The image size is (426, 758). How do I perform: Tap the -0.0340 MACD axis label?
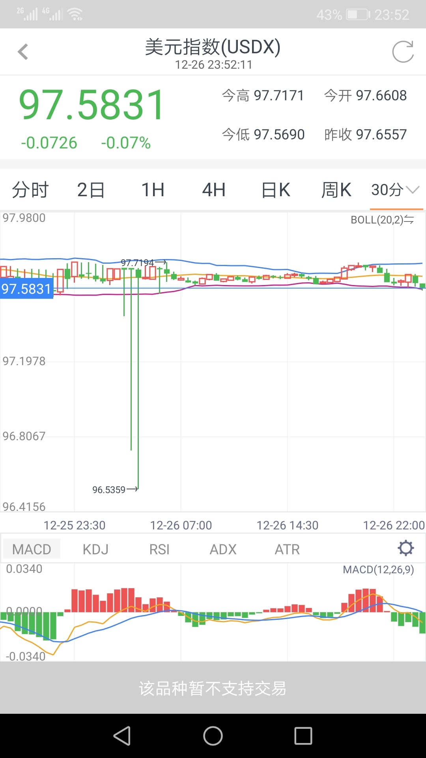(25, 657)
